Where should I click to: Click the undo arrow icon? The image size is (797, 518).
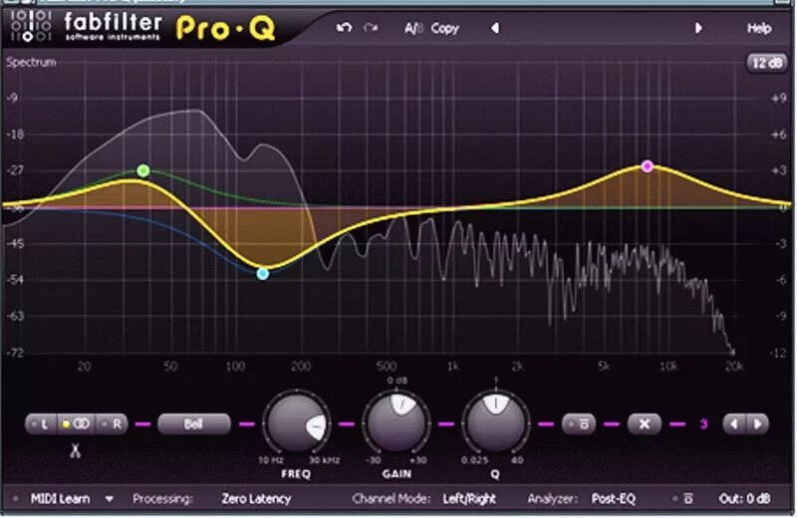tap(344, 28)
